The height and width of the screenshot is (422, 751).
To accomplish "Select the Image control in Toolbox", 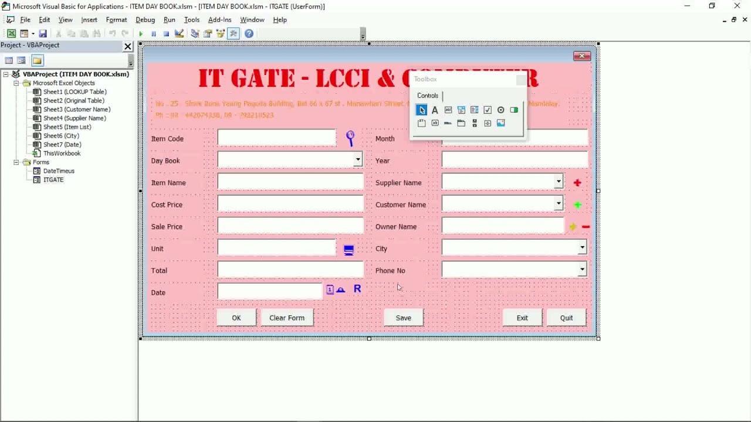I will (x=500, y=123).
